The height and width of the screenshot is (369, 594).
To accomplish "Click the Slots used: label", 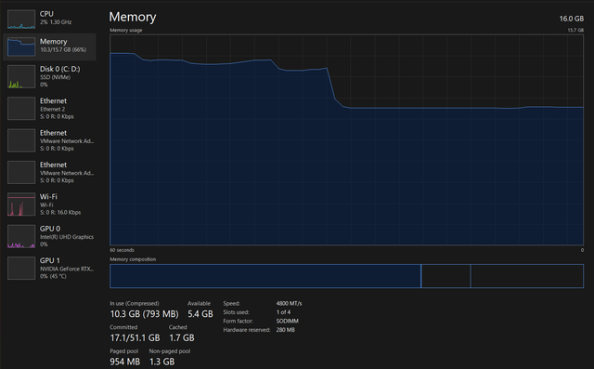I will [236, 312].
